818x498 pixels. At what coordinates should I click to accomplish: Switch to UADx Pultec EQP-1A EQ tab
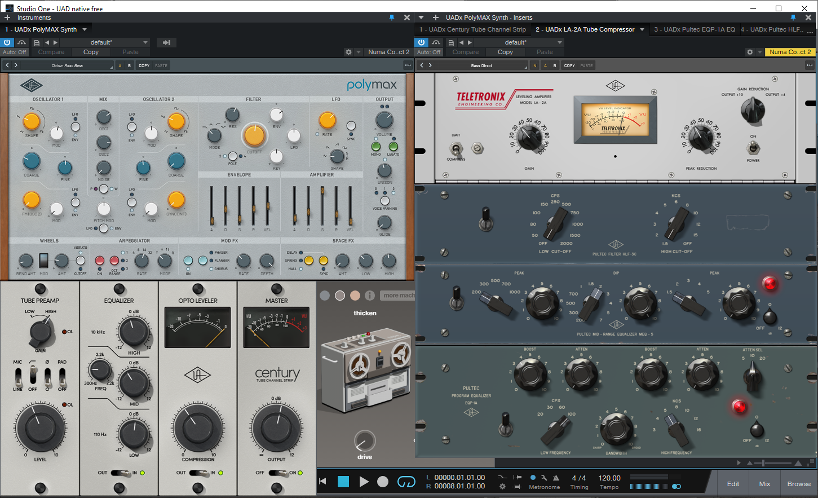click(x=694, y=29)
